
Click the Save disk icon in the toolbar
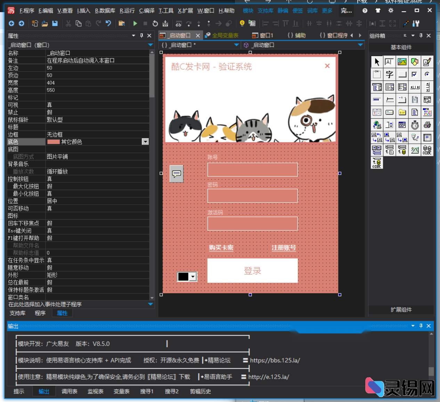(x=55, y=23)
